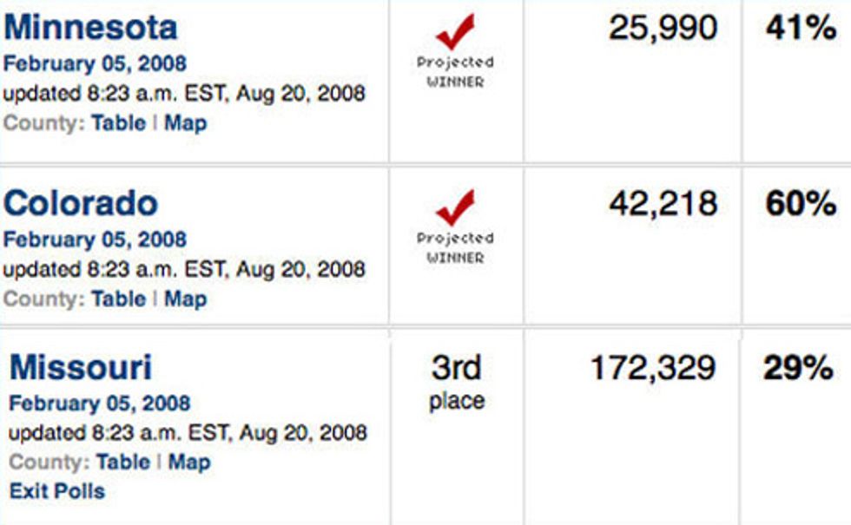Open the Minnesota state results link
The width and height of the screenshot is (851, 525).
[x=90, y=28]
